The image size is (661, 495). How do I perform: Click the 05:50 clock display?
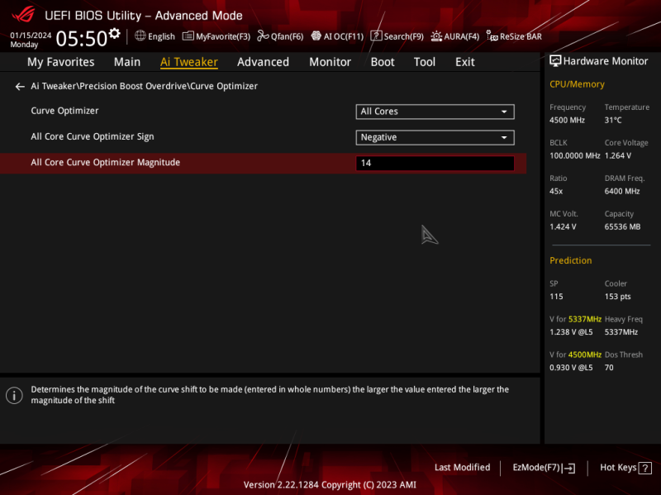(x=81, y=39)
